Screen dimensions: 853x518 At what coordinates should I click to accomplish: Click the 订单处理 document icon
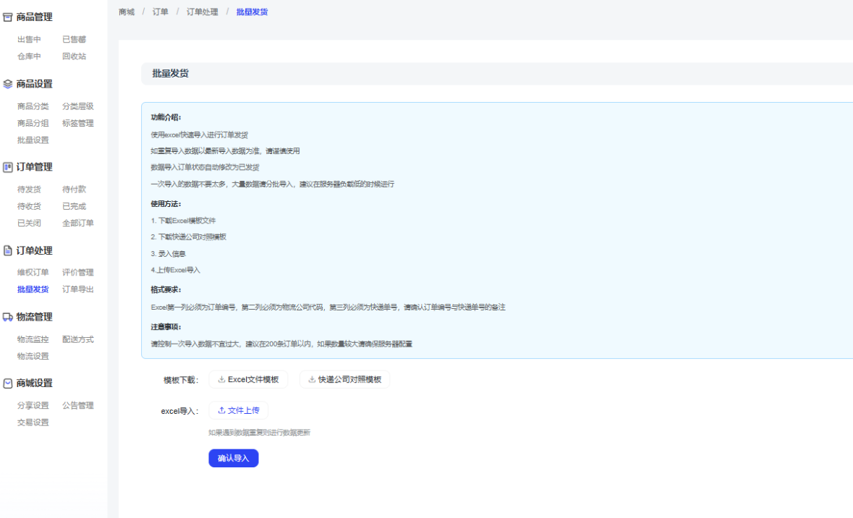pyautogui.click(x=8, y=251)
